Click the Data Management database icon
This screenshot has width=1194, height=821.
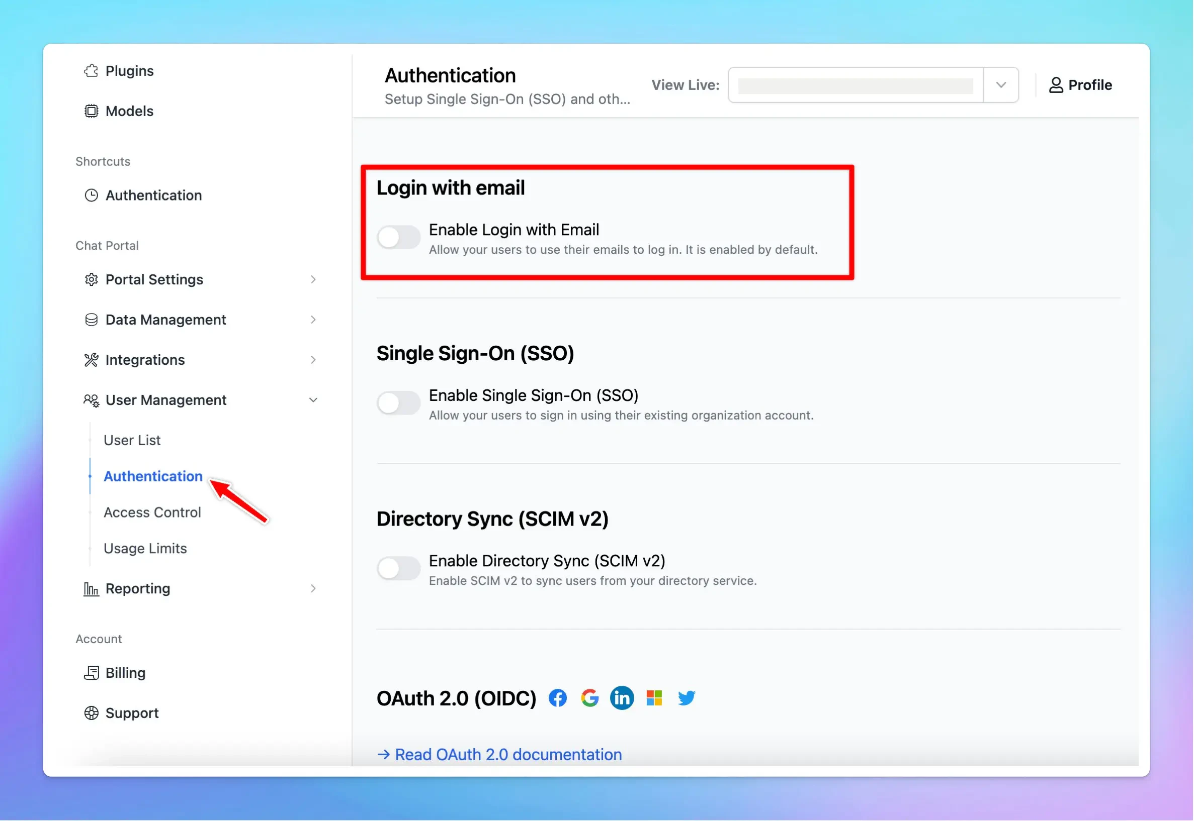91,320
